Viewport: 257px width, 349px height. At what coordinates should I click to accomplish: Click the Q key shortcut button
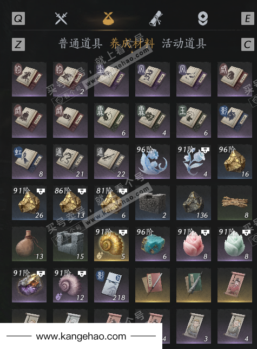coord(18,18)
